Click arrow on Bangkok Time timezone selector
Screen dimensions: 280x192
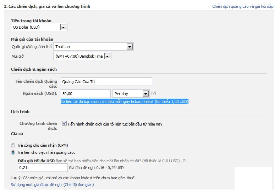click(107, 57)
